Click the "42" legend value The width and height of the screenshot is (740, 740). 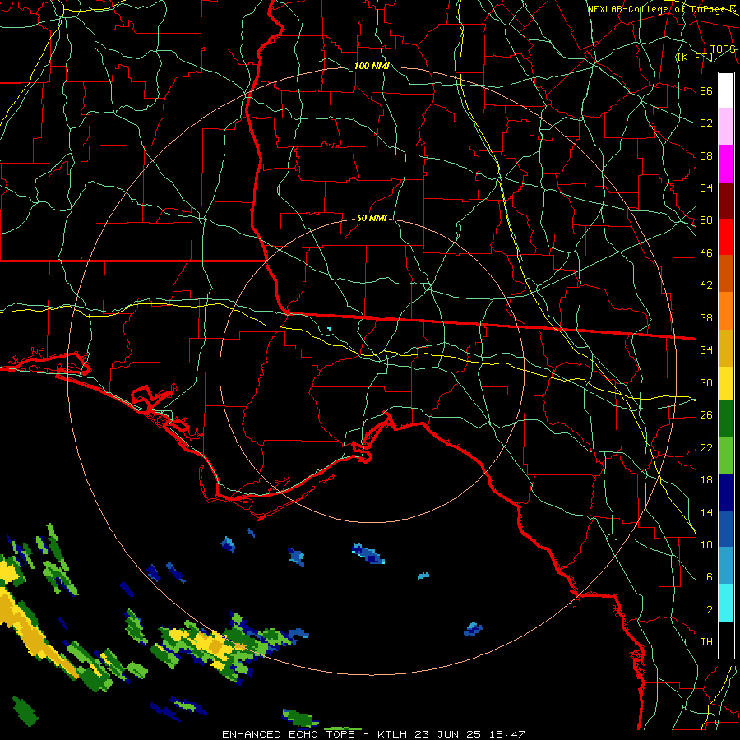tap(706, 285)
